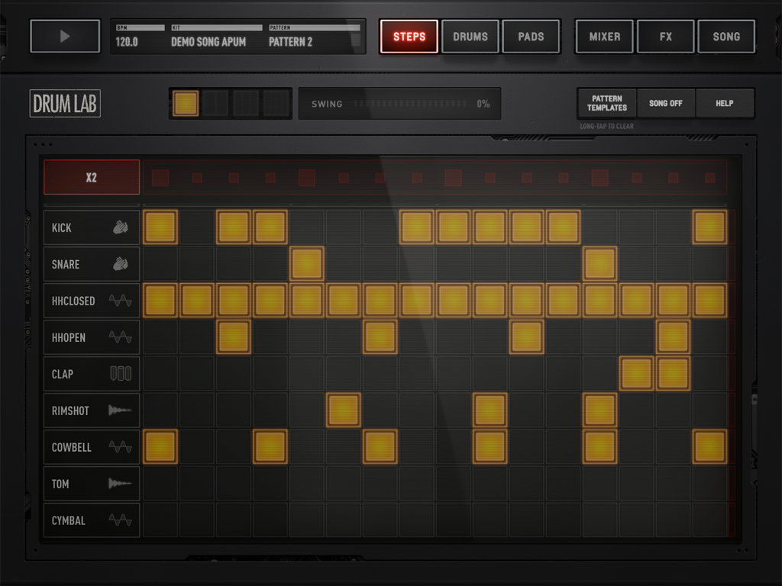
Task: Open the PADS view
Action: tap(532, 36)
